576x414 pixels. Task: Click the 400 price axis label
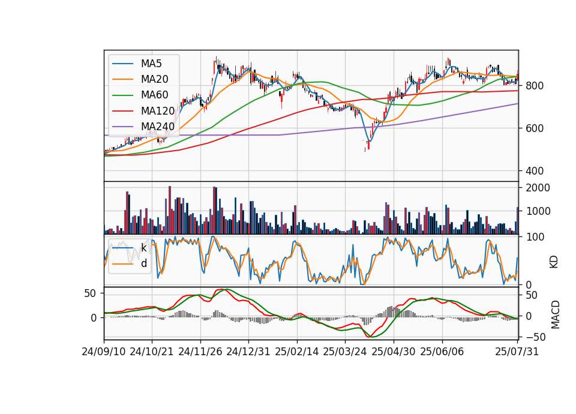(535, 171)
